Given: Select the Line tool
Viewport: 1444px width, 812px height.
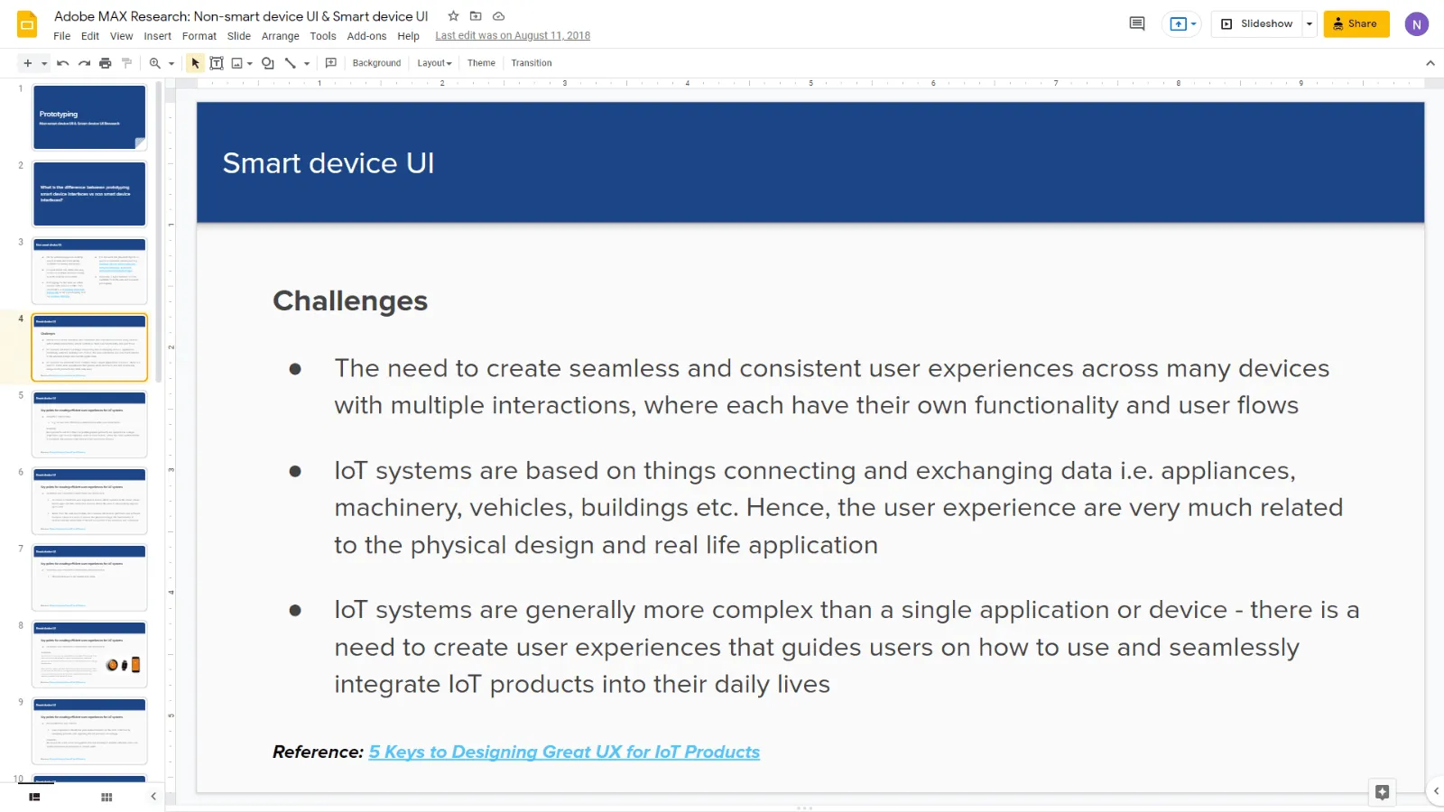Looking at the screenshot, I should click(291, 63).
